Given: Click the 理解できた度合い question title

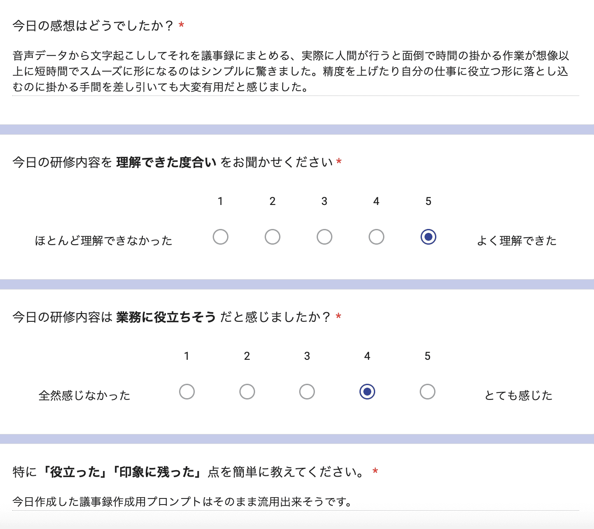Looking at the screenshot, I should click(x=175, y=162).
